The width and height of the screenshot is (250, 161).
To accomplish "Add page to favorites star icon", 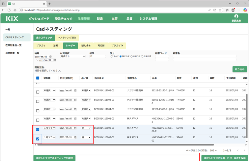I will click(x=220, y=10).
